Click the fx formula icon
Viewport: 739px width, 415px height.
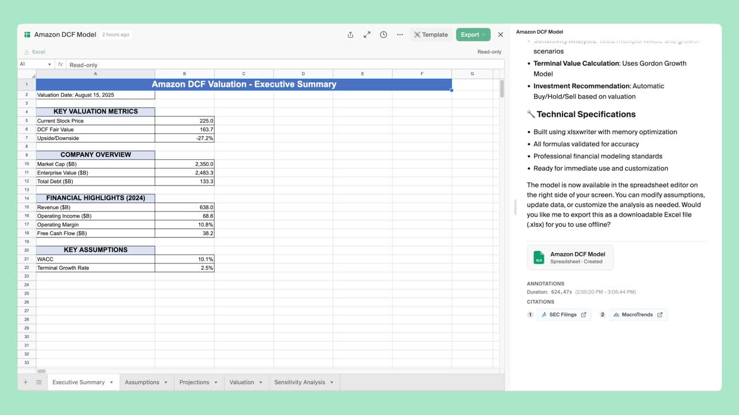pos(60,65)
